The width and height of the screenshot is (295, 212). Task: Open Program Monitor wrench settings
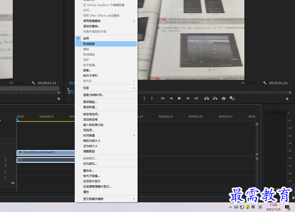point(265,83)
